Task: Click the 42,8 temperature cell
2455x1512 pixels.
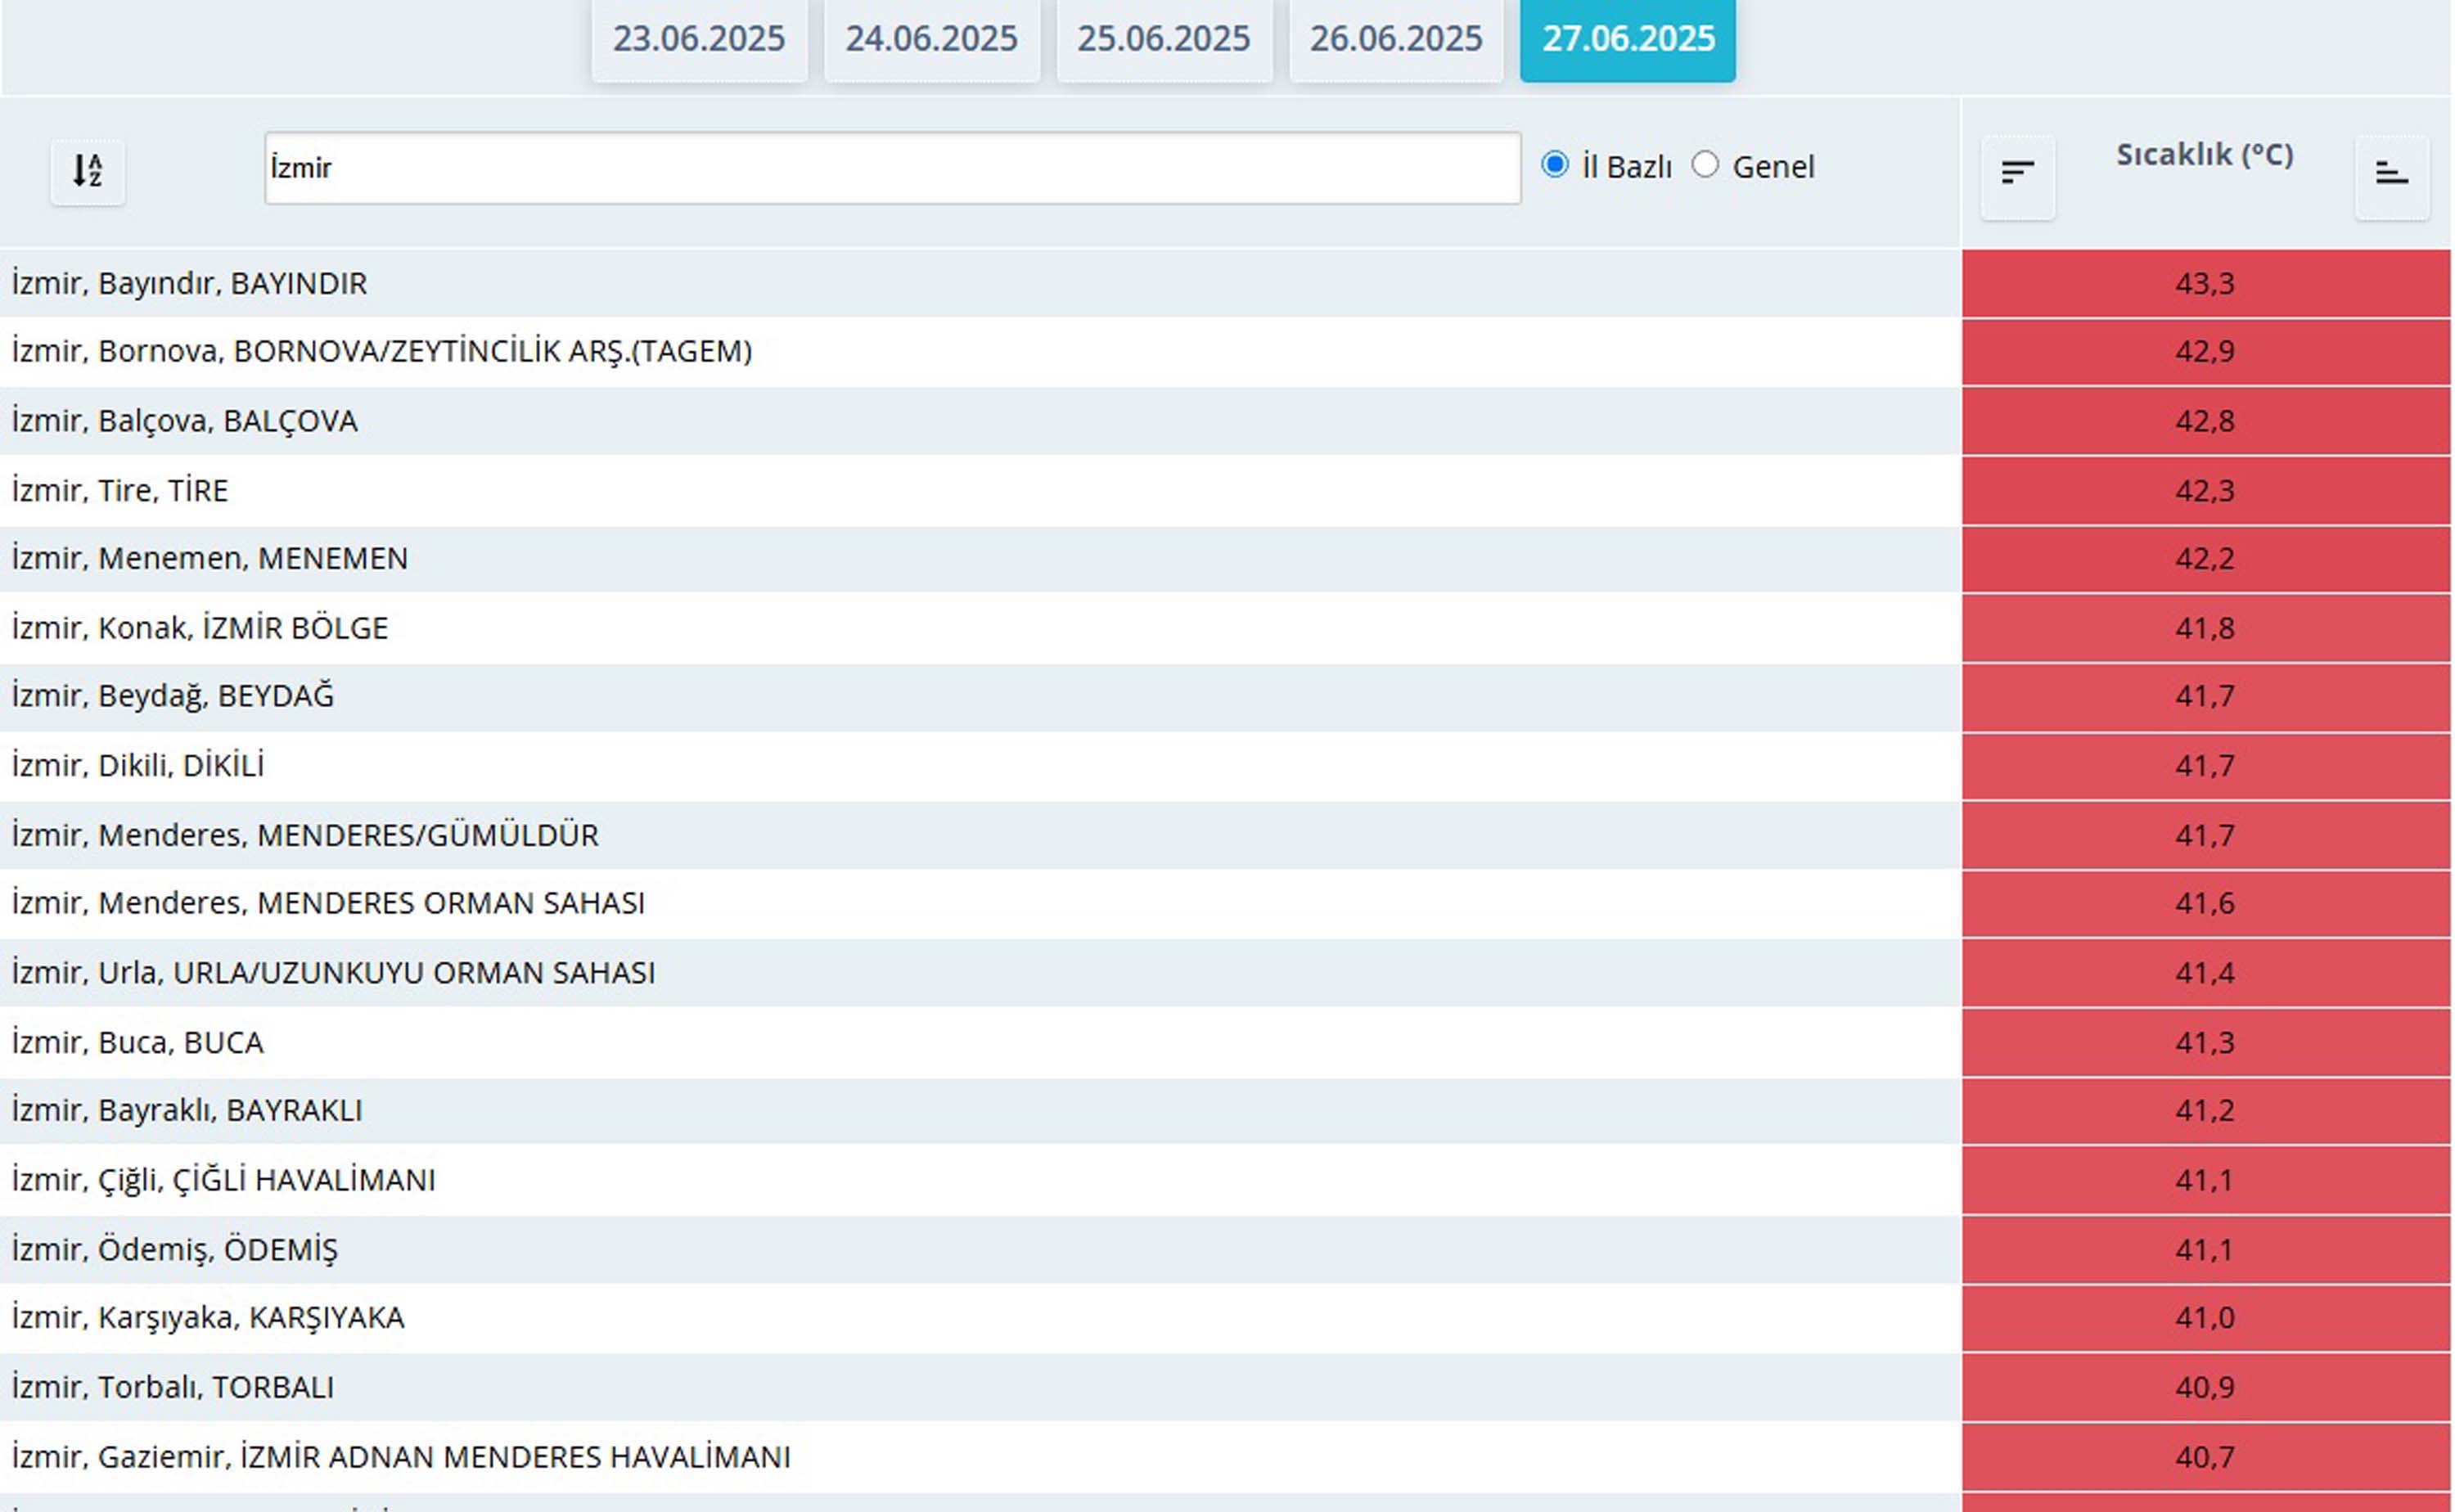Action: pyautogui.click(x=2205, y=421)
